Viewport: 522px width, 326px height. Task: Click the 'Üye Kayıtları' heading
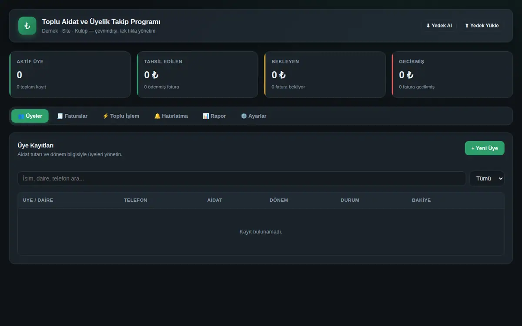click(36, 146)
